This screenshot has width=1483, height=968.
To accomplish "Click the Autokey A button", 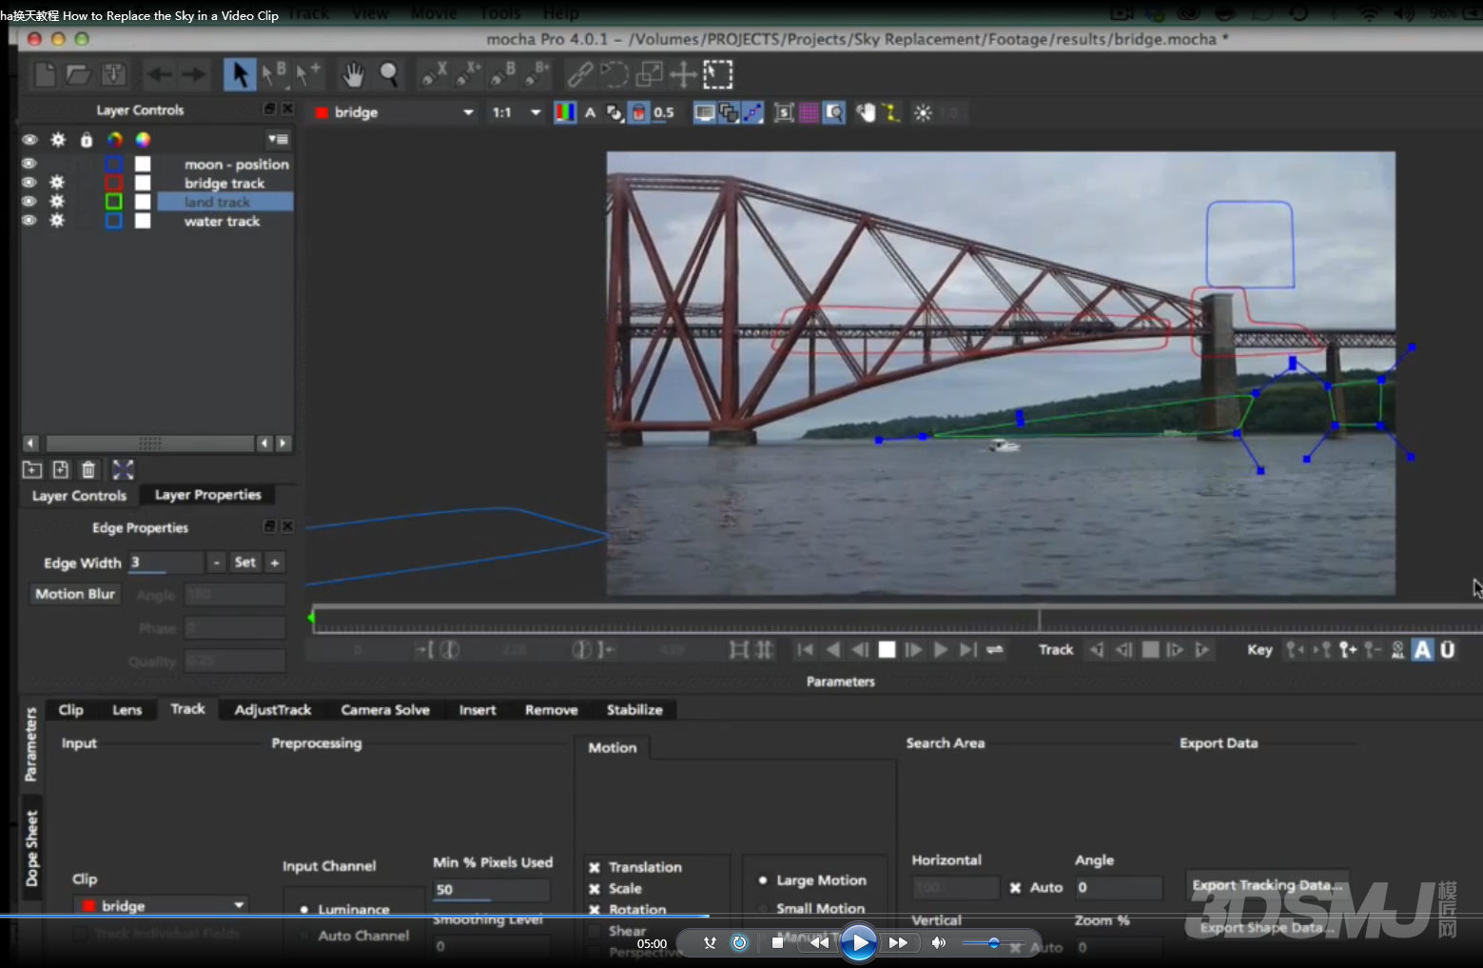I will 1422,650.
